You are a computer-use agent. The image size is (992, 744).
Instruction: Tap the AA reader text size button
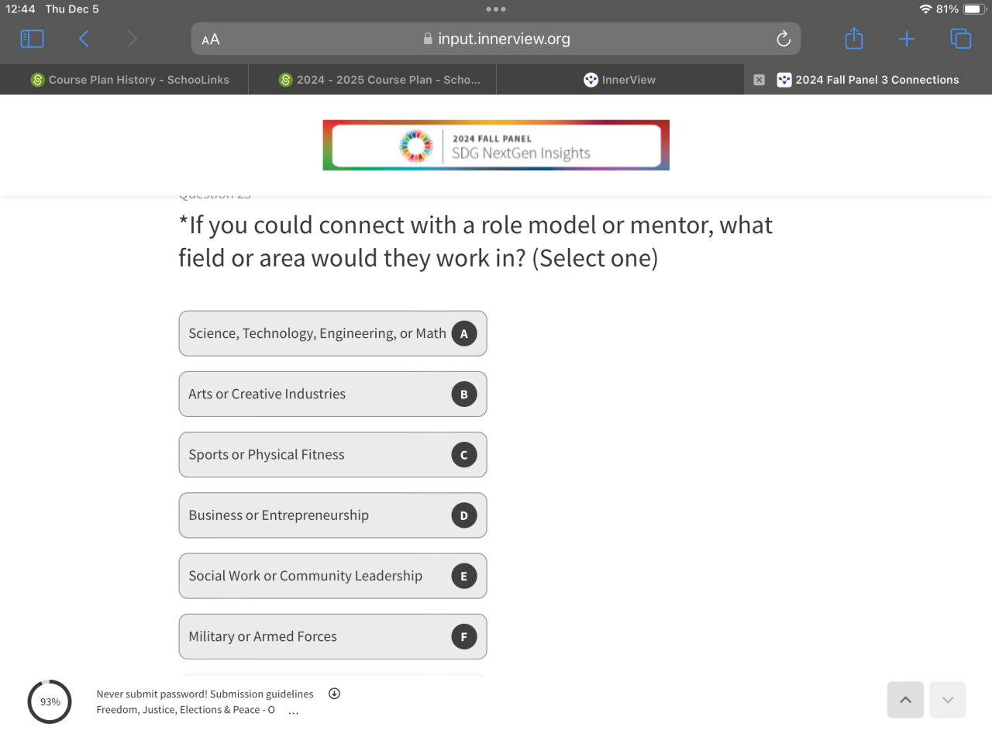211,40
